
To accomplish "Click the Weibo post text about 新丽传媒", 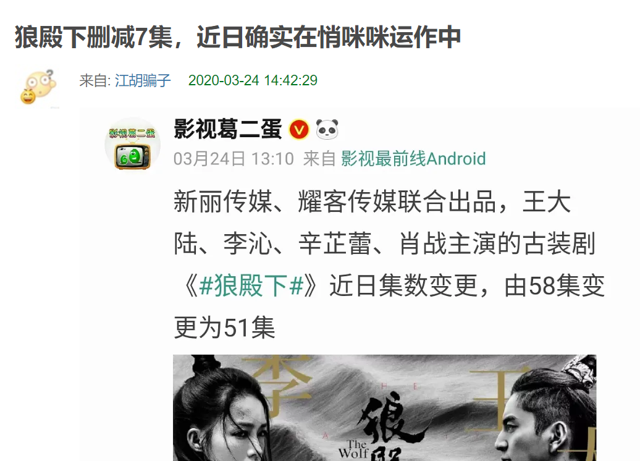I will click(389, 265).
